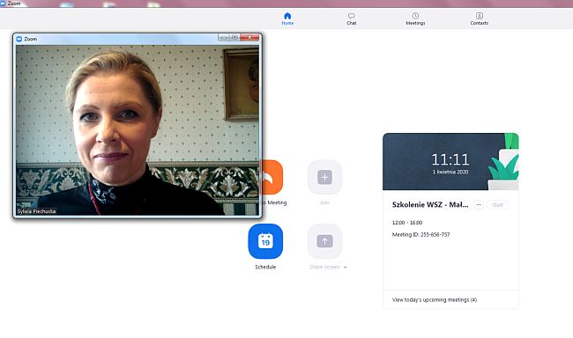
Task: Click the date 1 kwietnia 2020
Action: 450,172
